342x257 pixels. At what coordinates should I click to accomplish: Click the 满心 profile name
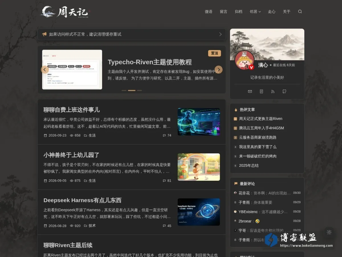tap(263, 65)
